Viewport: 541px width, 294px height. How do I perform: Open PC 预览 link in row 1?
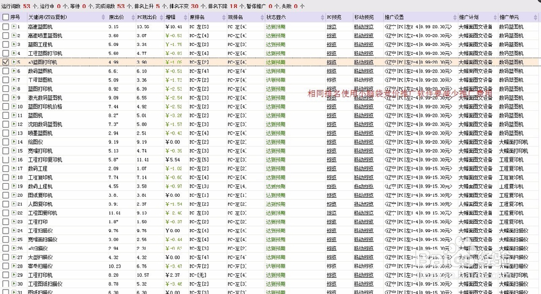(x=331, y=26)
